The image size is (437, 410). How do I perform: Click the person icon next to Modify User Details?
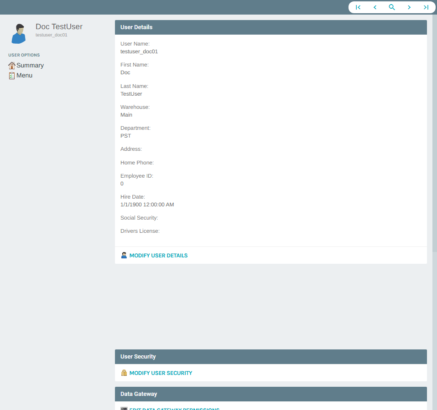[124, 255]
